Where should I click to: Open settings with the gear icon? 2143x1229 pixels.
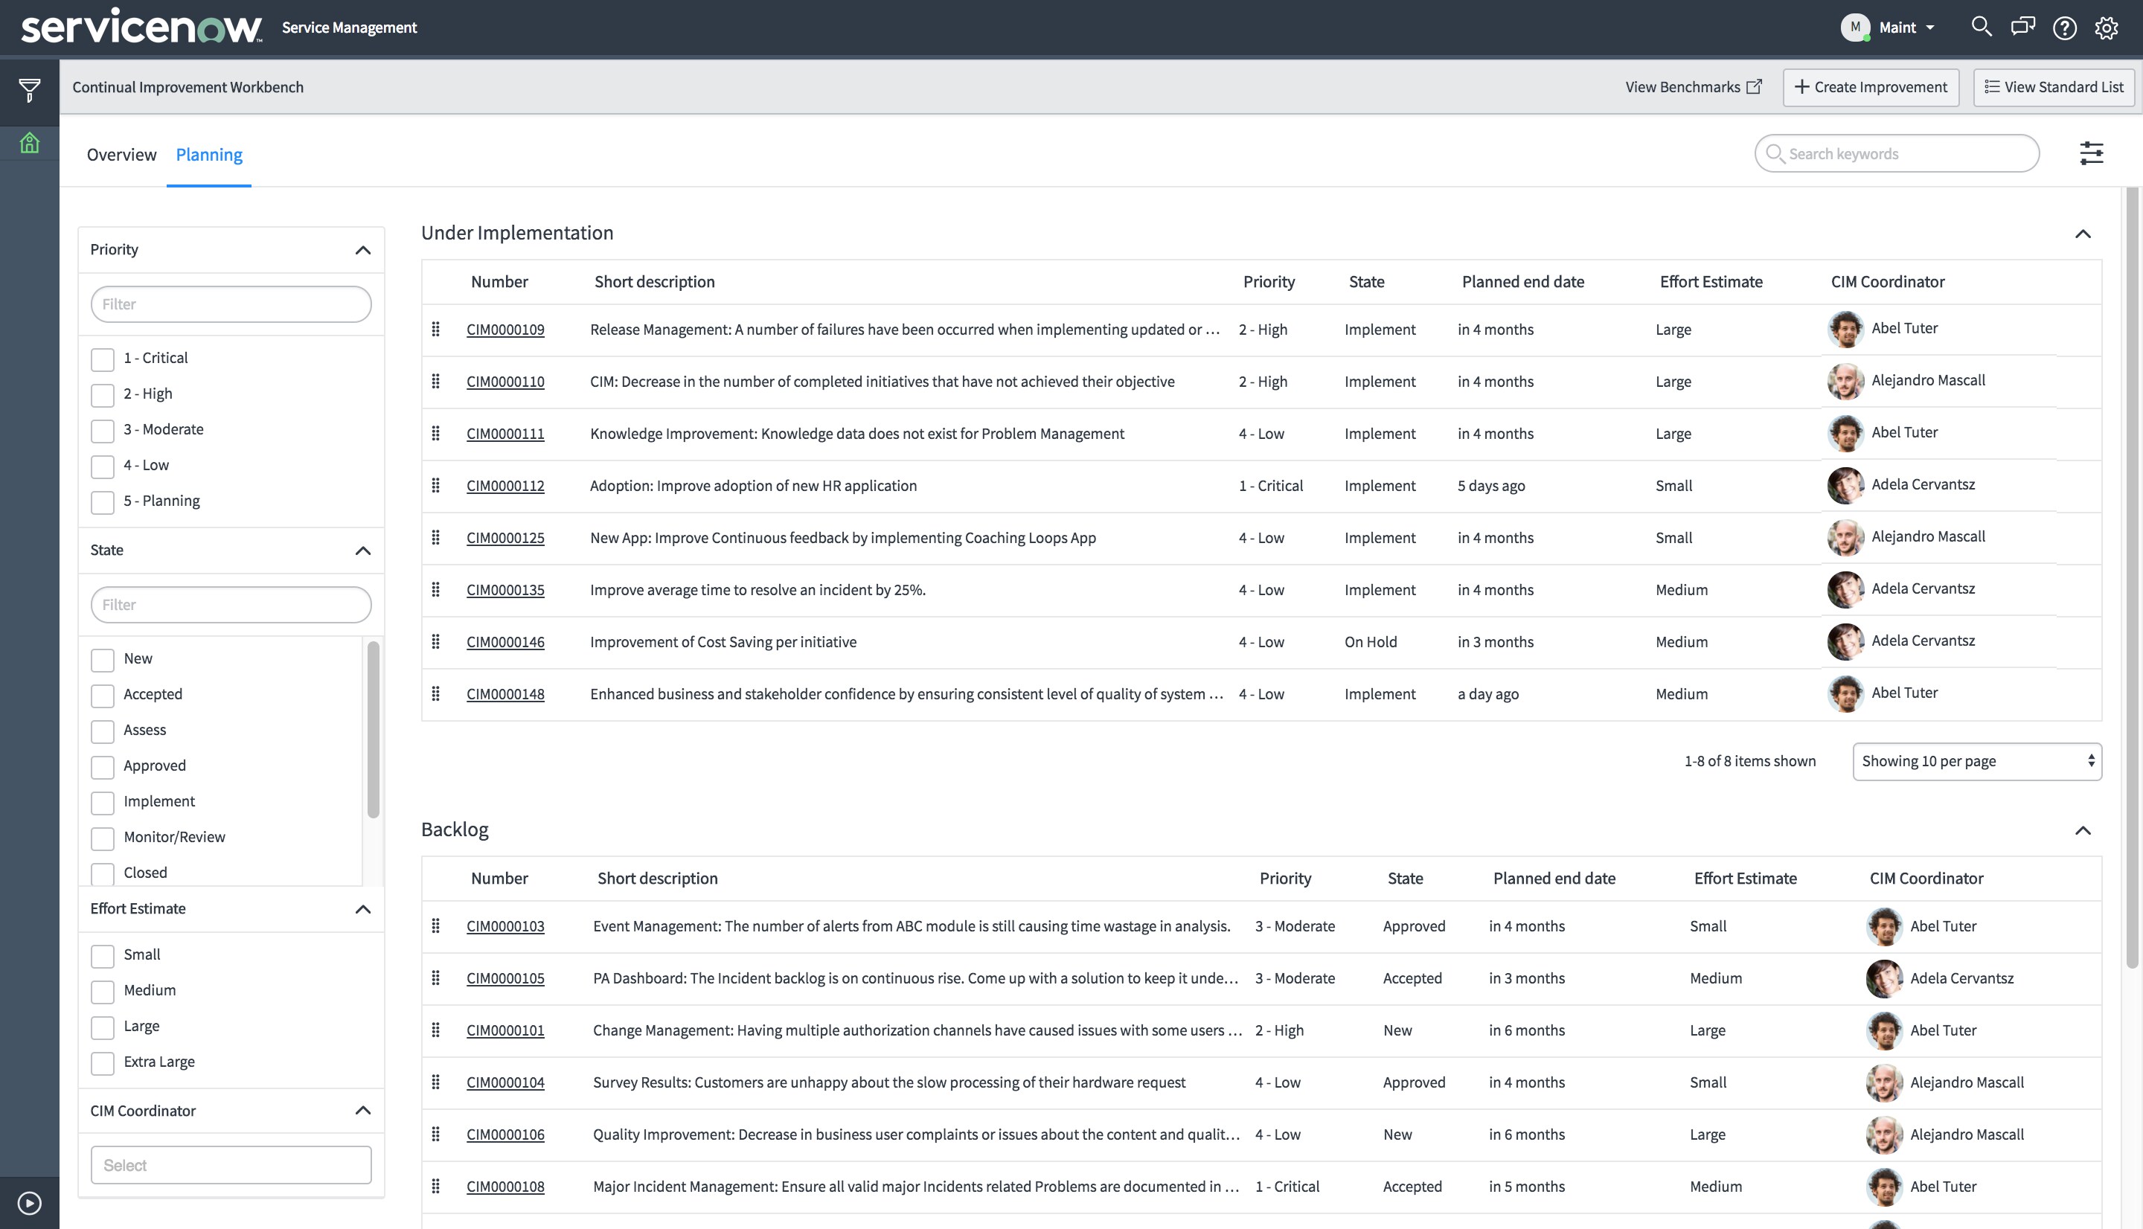point(2106,27)
